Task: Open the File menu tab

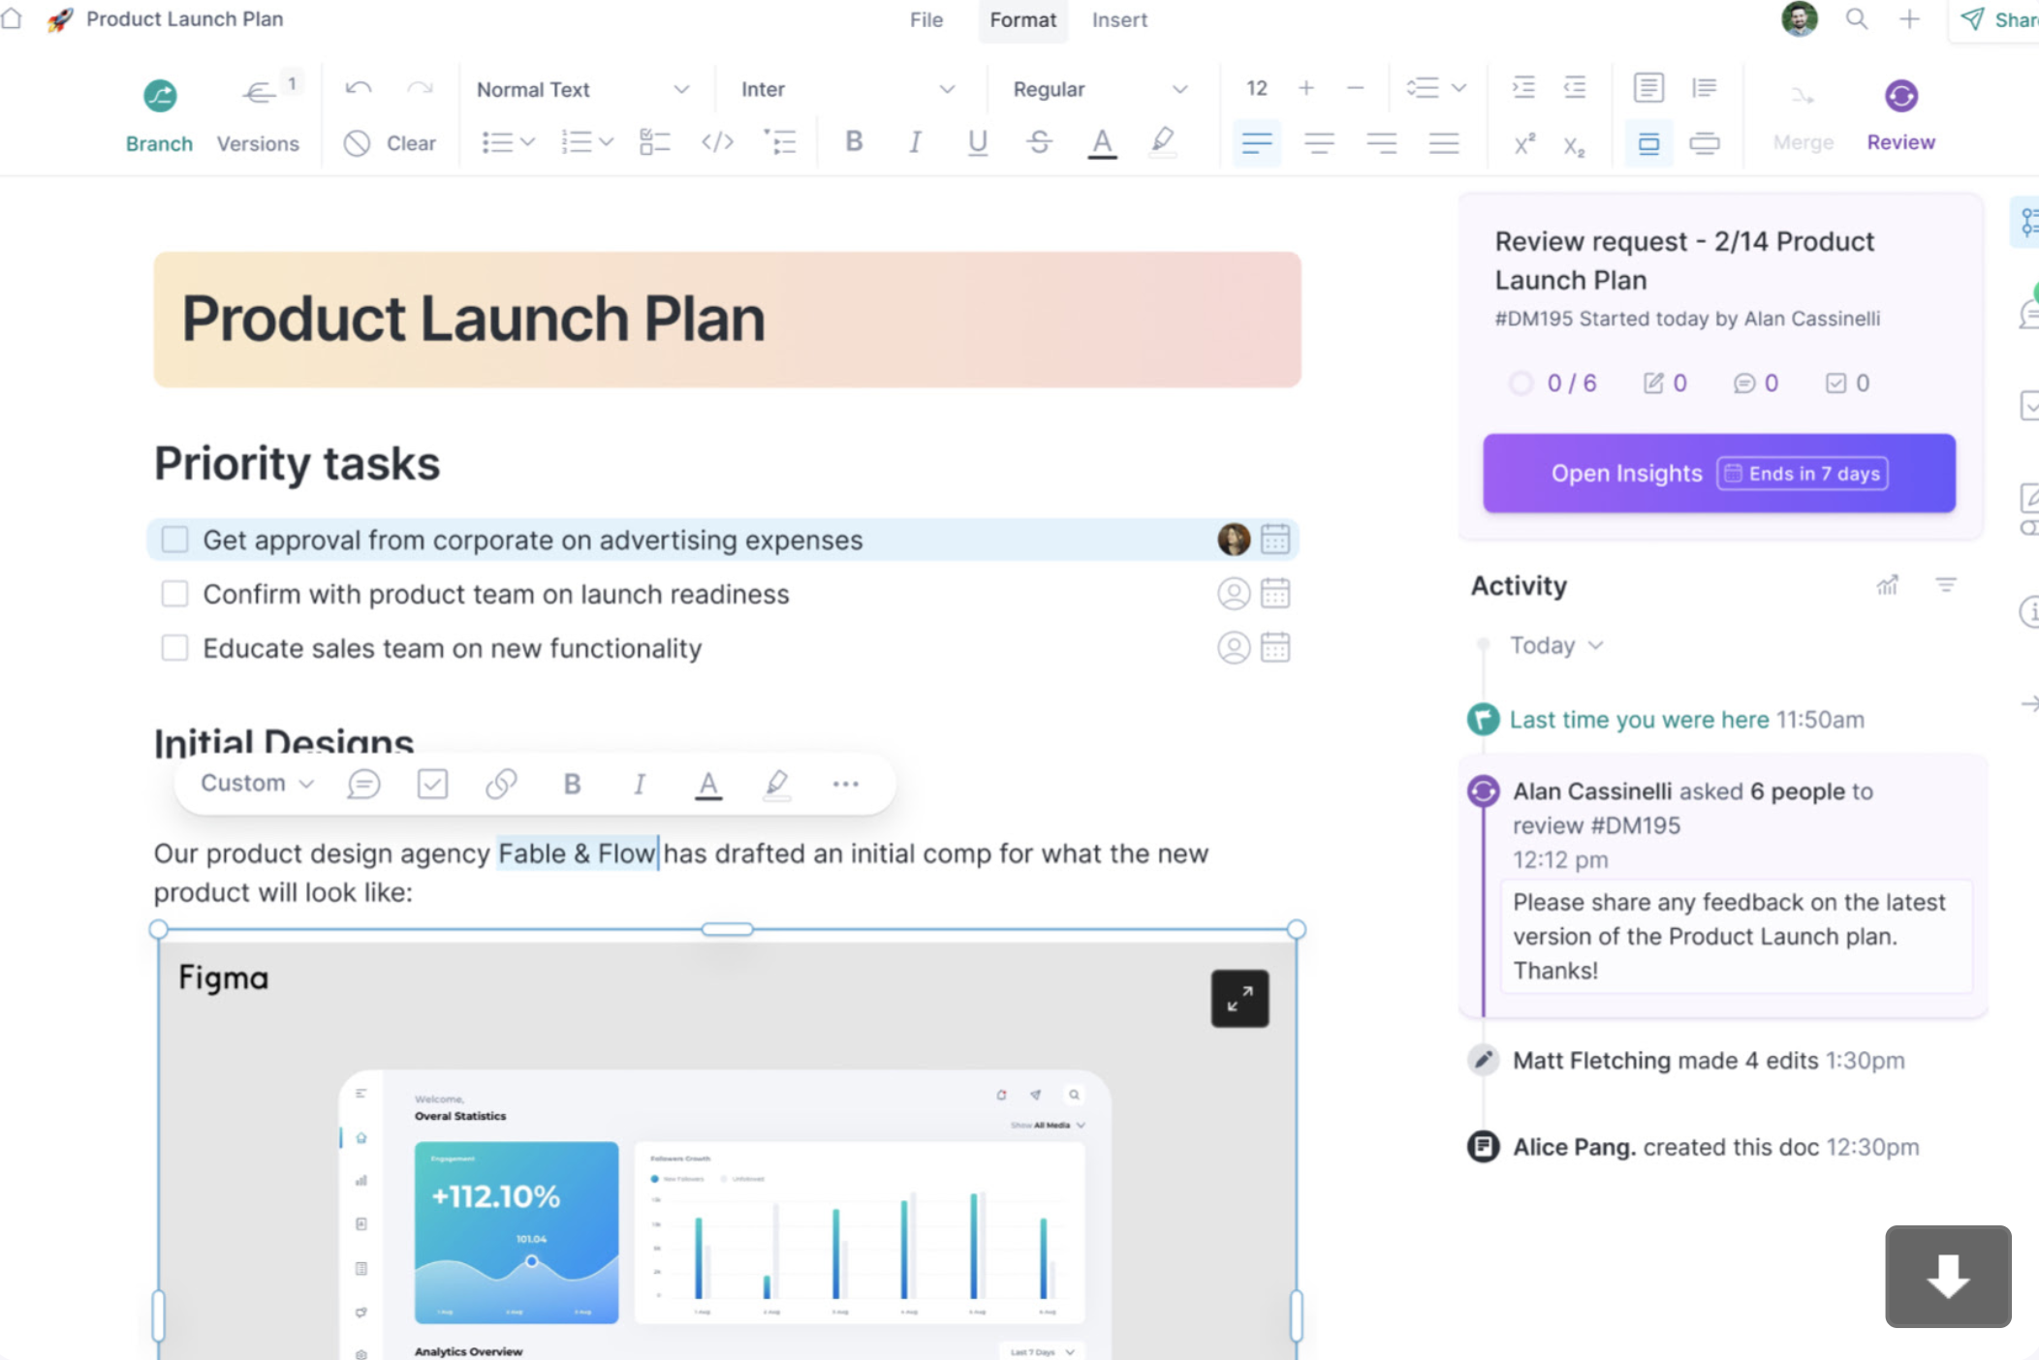Action: pos(926,19)
